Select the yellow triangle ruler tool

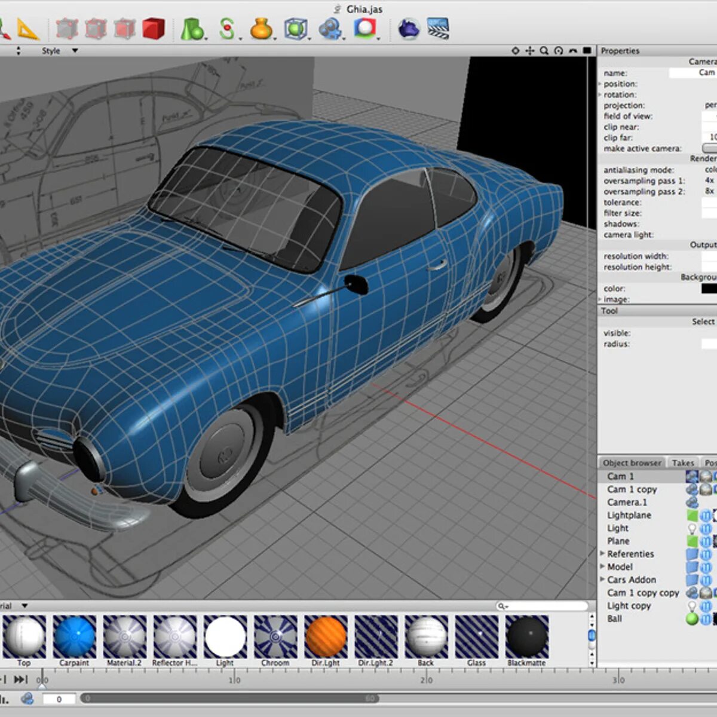27,29
